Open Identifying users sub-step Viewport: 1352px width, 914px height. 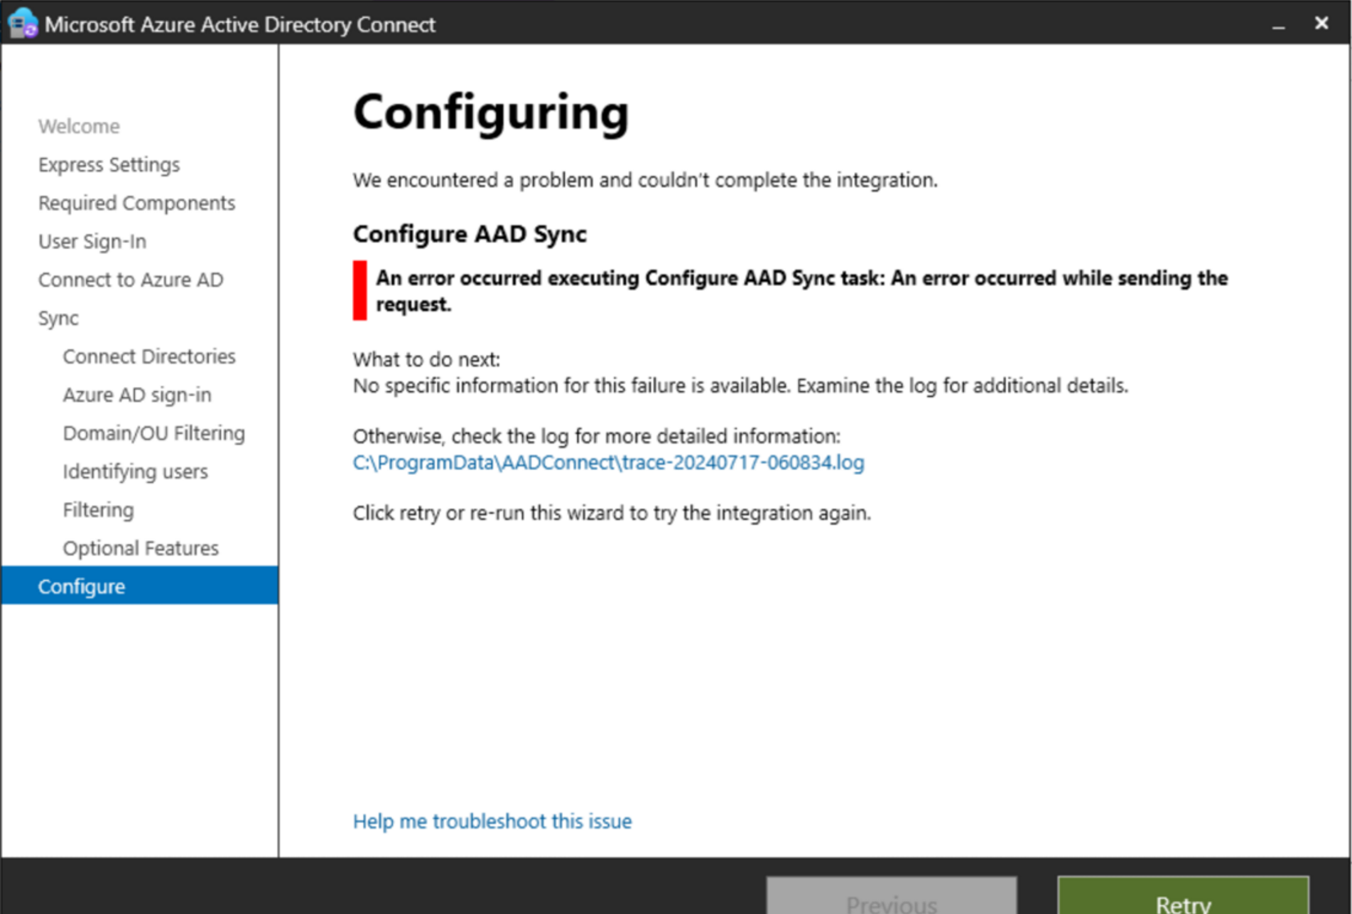point(135,471)
